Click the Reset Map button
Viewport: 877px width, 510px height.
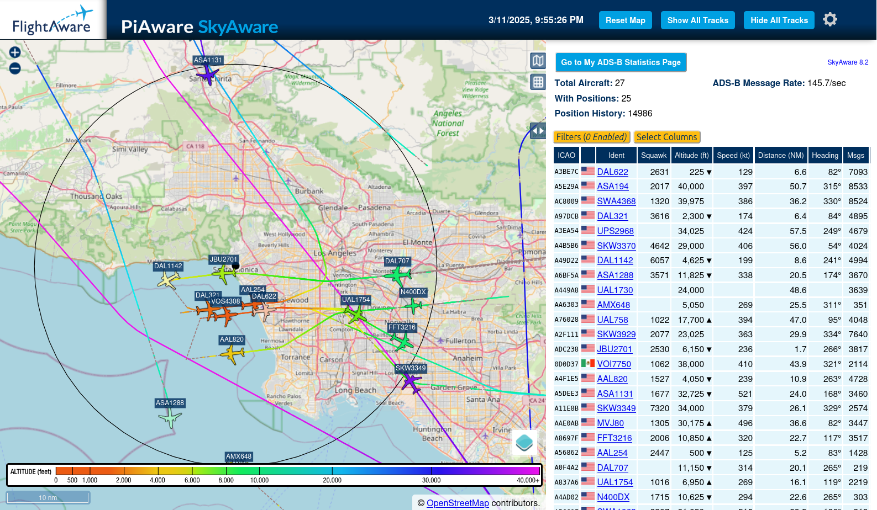(x=626, y=20)
